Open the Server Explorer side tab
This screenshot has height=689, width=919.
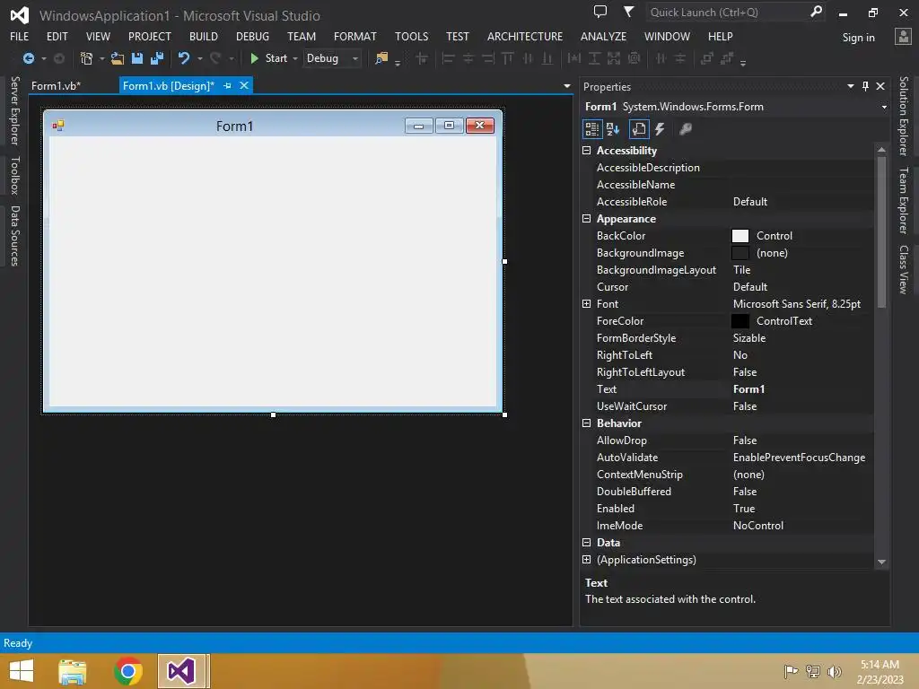pyautogui.click(x=15, y=110)
